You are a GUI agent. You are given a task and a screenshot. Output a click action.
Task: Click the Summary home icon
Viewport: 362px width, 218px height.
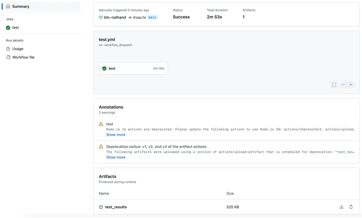coord(8,6)
